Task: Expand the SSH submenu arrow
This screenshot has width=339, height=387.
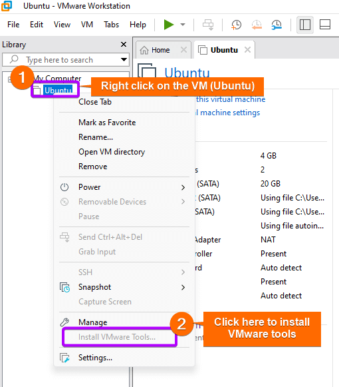Action: [183, 272]
